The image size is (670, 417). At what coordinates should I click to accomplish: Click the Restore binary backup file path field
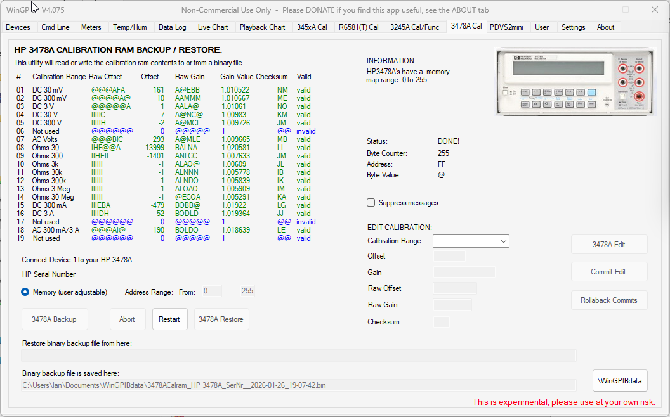pyautogui.click(x=298, y=356)
